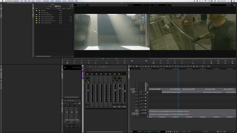Click the master strip volume value field
The image size is (237, 133).
(x=124, y=105)
